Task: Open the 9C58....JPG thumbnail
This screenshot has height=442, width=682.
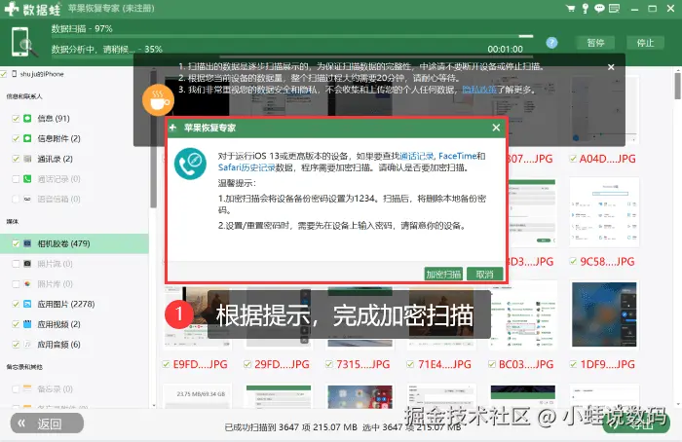Action: pyautogui.click(x=604, y=212)
